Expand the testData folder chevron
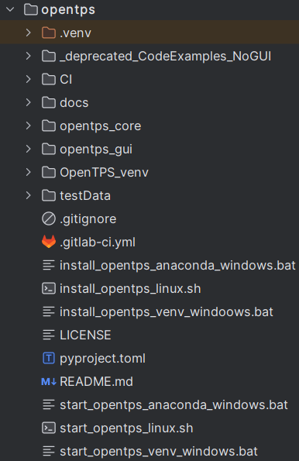The height and width of the screenshot is (461, 299). coord(28,195)
